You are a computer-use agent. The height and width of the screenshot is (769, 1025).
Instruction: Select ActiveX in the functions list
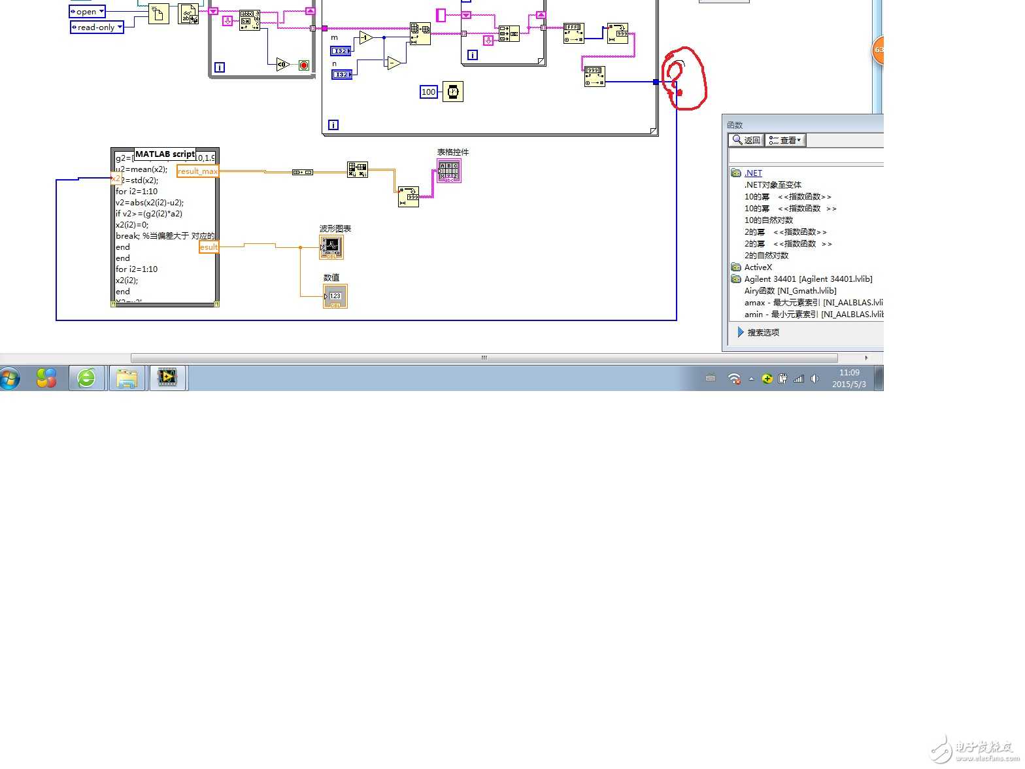[x=758, y=267]
